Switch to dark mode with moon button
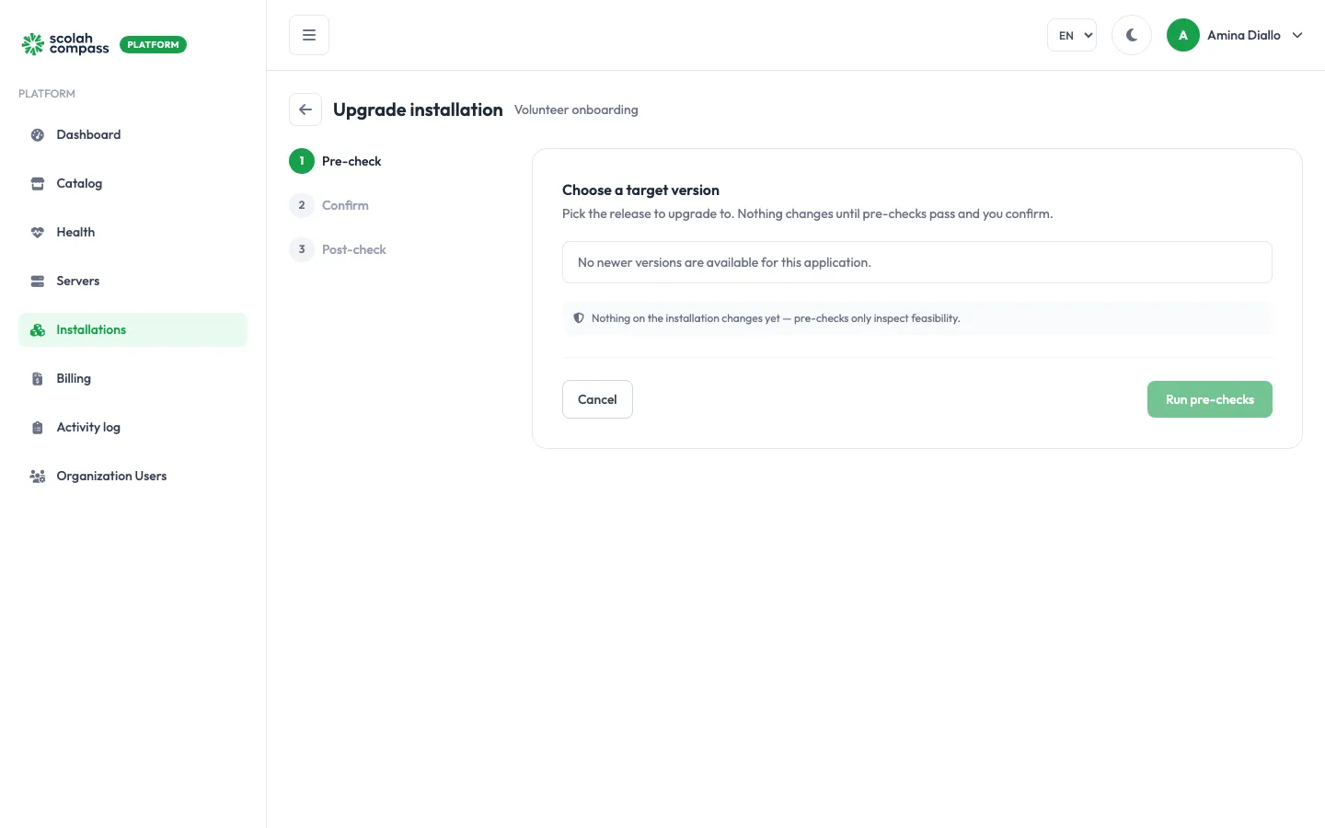The image size is (1325, 828). (x=1132, y=35)
